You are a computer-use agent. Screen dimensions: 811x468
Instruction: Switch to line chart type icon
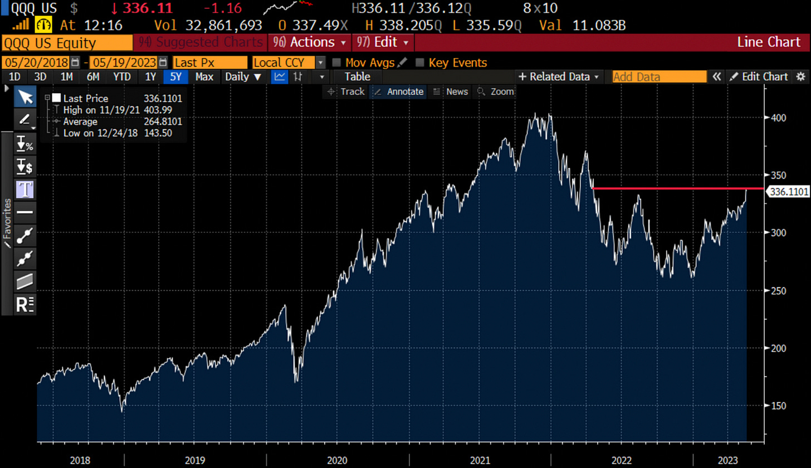pyautogui.click(x=279, y=77)
